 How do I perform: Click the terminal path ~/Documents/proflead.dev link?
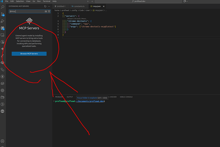pyautogui.click(x=90, y=101)
